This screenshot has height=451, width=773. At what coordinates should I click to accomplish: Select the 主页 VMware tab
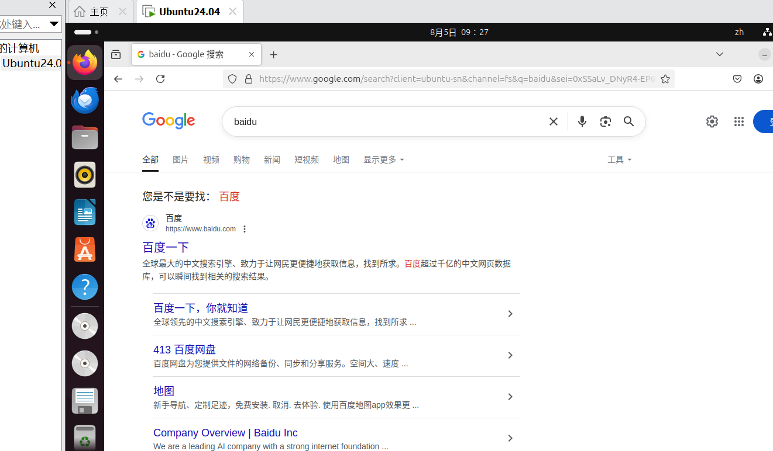pyautogui.click(x=99, y=12)
